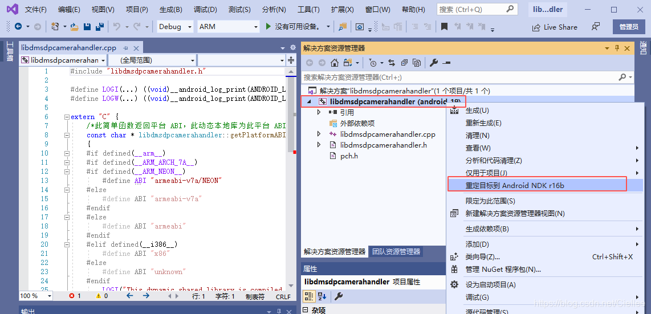Click the 管理员 button
Viewport: 651px width, 314px height.
point(629,27)
